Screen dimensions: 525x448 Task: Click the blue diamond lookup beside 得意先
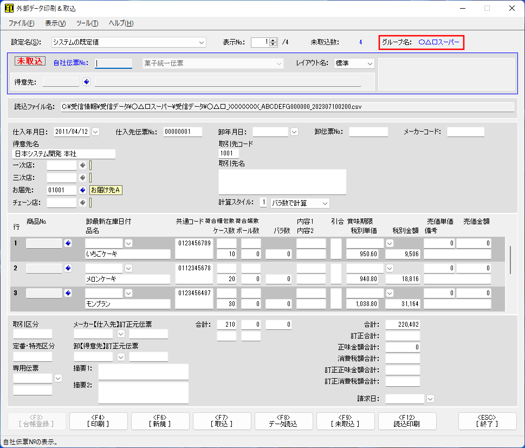click(x=86, y=82)
